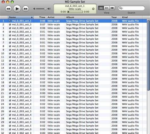Click the Play button
Image resolution: width=150 pixels, height=134 pixels.
(x=17, y=9)
